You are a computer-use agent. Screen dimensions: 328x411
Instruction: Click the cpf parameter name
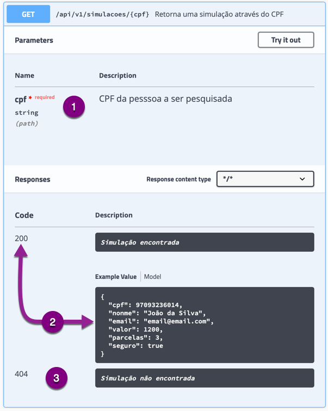(21, 99)
